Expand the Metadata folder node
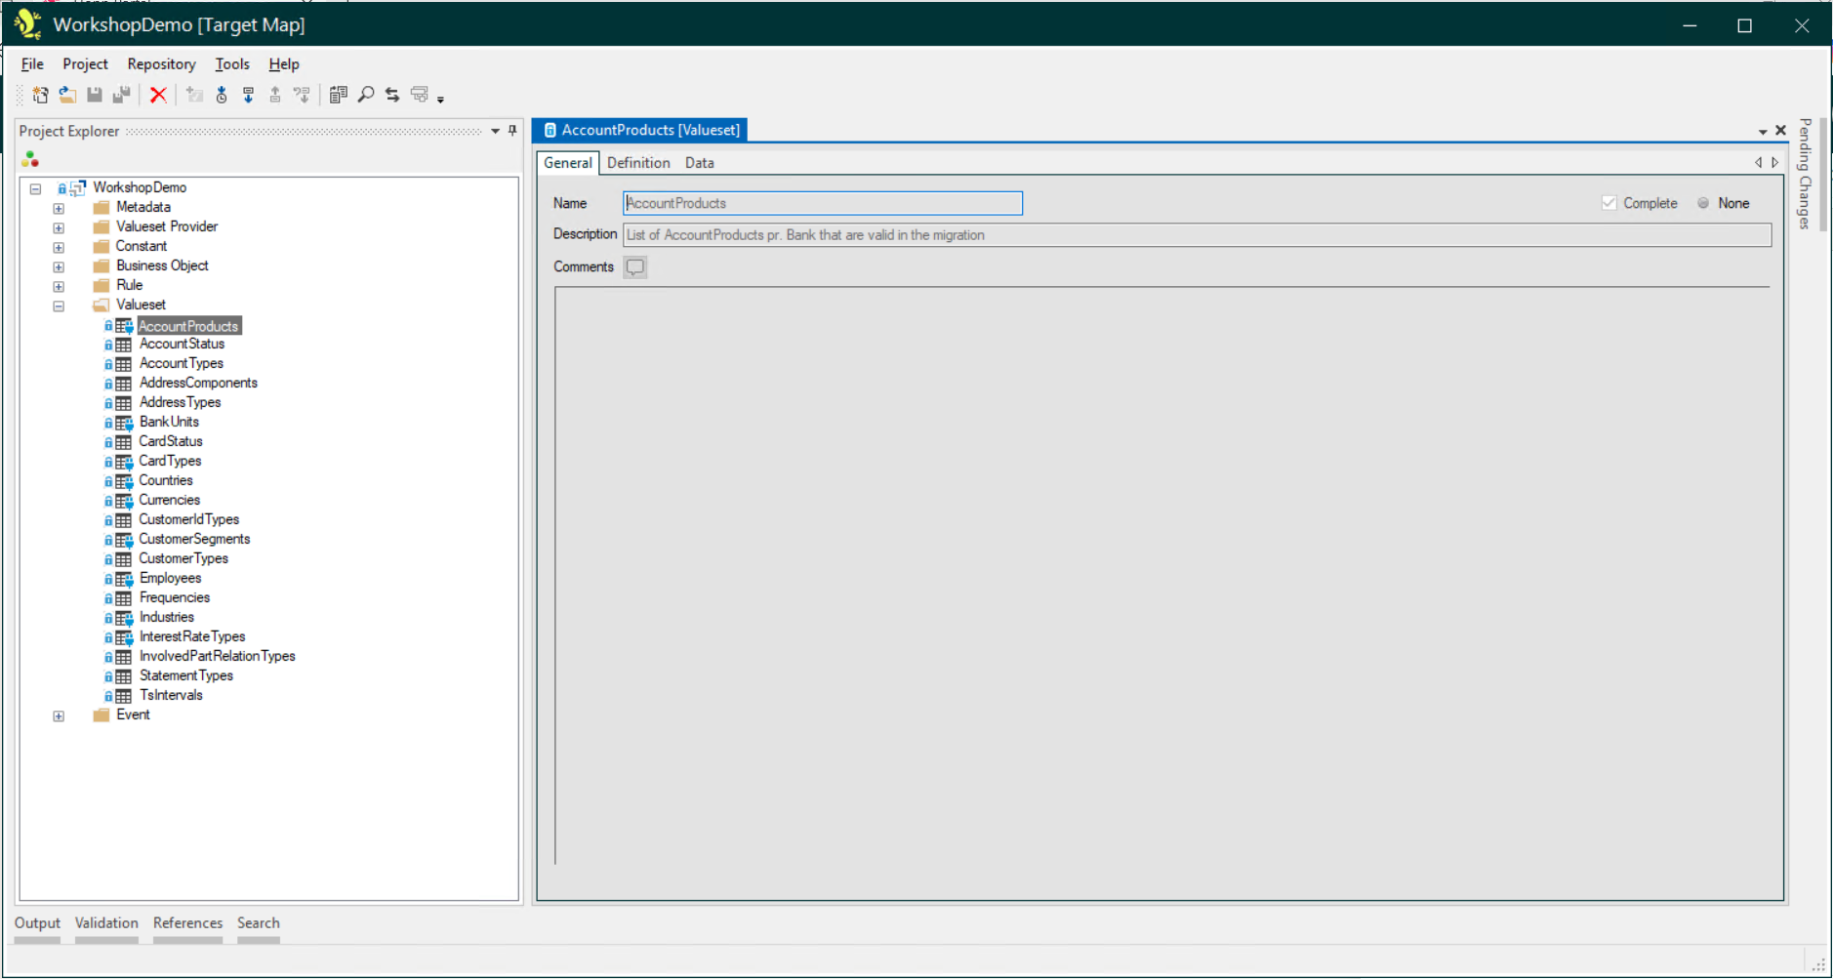 [x=59, y=208]
